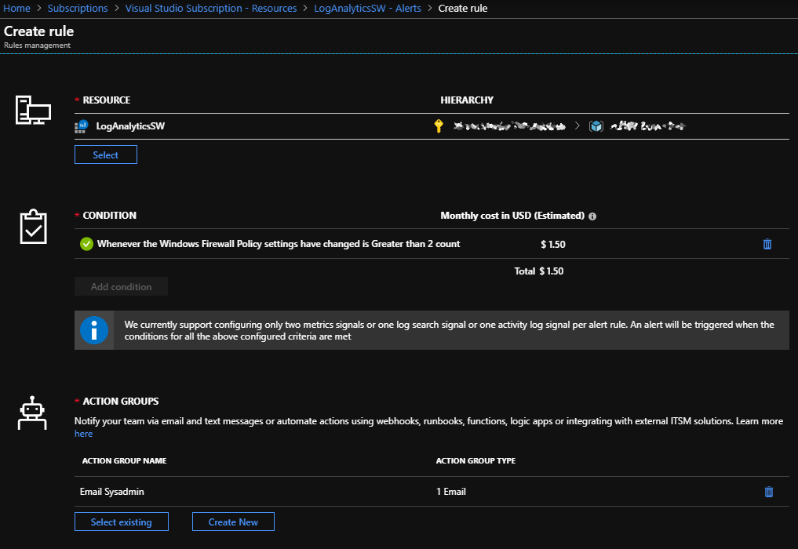Click the monthly cost info icon

click(592, 216)
